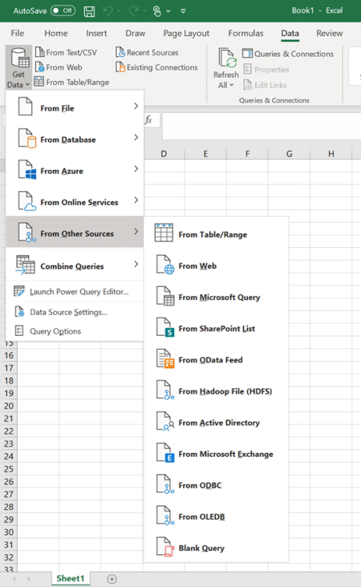Open the File tab

click(17, 34)
